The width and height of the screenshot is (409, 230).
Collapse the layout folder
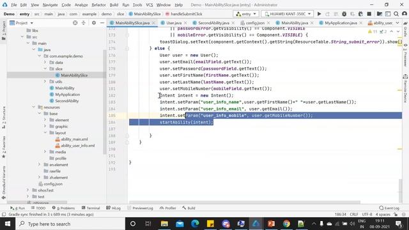tap(45, 133)
